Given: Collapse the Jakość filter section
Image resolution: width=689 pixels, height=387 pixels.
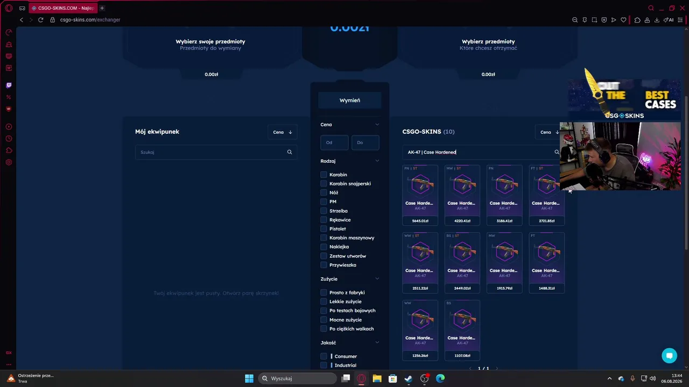Looking at the screenshot, I should point(377,343).
